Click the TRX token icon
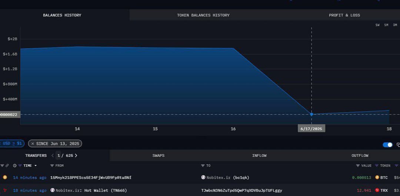Image resolution: width=400 pixels, height=196 pixels. pyautogui.click(x=377, y=190)
